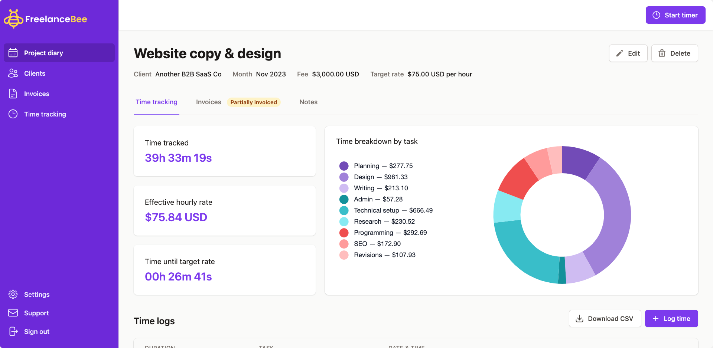Image resolution: width=713 pixels, height=348 pixels.
Task: Click the Technical setup teal legend dot
Action: (x=344, y=210)
